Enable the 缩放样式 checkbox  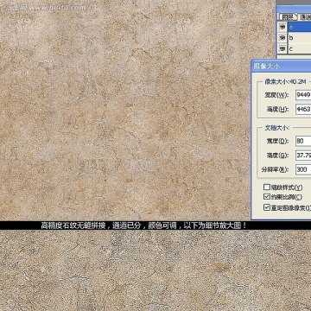tap(267, 187)
